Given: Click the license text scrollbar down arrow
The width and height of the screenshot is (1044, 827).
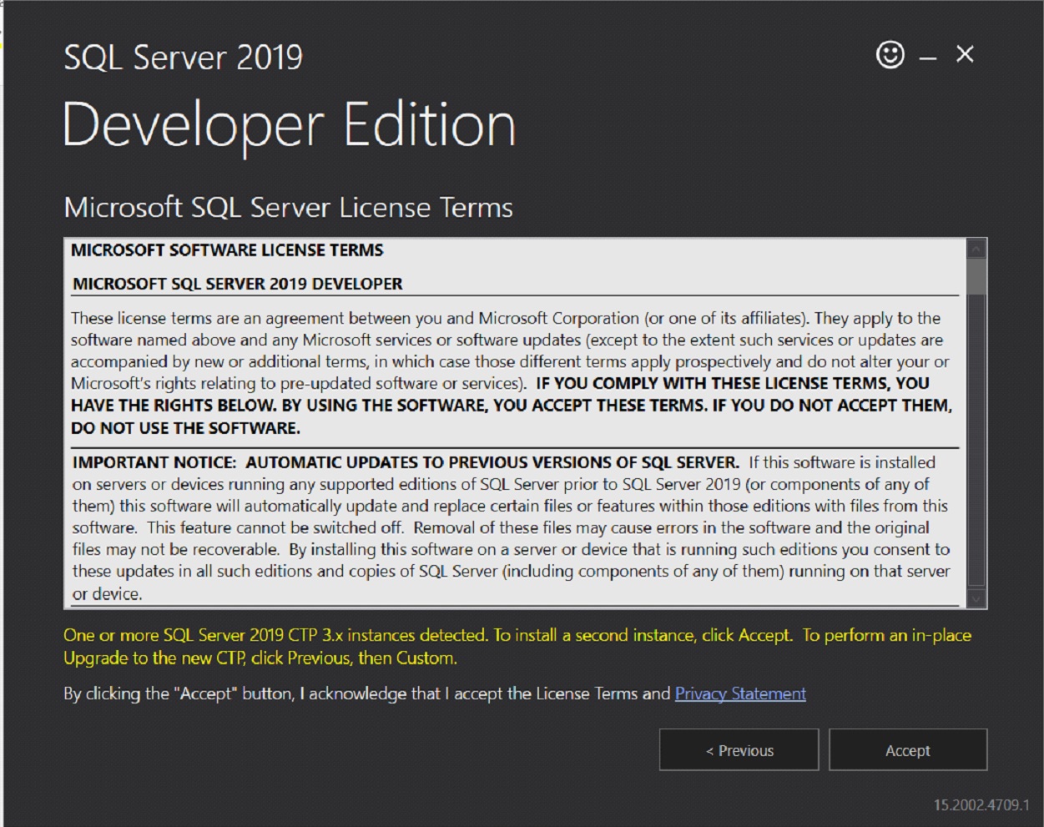Looking at the screenshot, I should pos(976,598).
